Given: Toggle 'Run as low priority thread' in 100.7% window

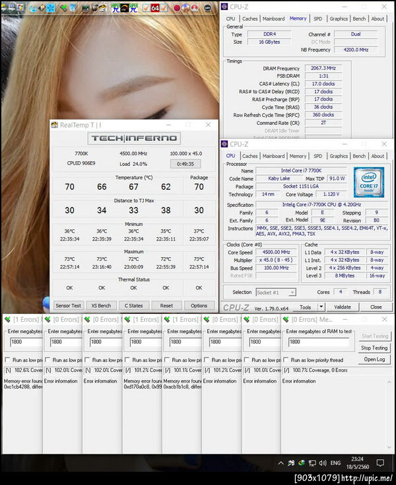Looking at the screenshot, I should tap(286, 359).
